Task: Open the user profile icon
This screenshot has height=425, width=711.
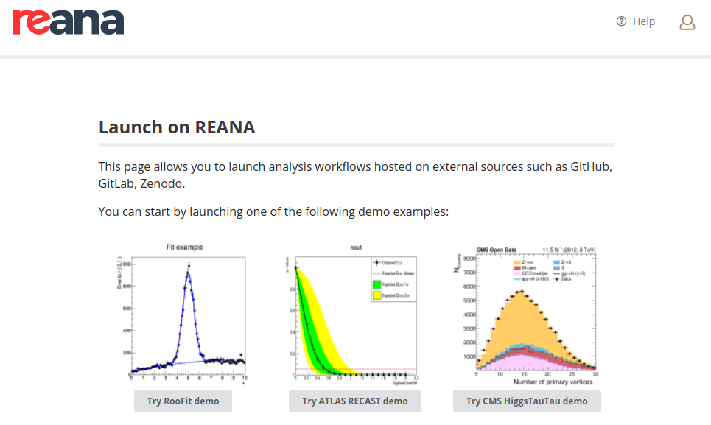Action: tap(687, 22)
